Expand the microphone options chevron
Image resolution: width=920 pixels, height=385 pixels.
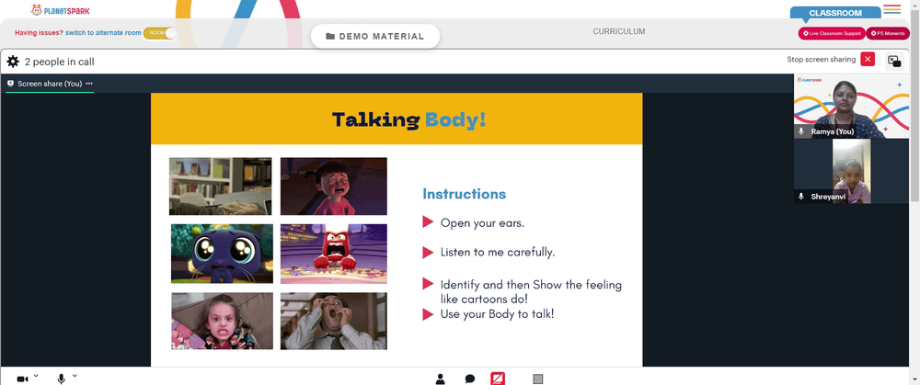point(75,376)
